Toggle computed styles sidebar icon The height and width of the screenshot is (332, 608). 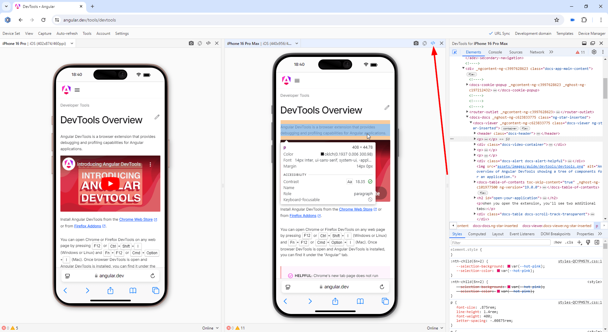[x=597, y=243]
